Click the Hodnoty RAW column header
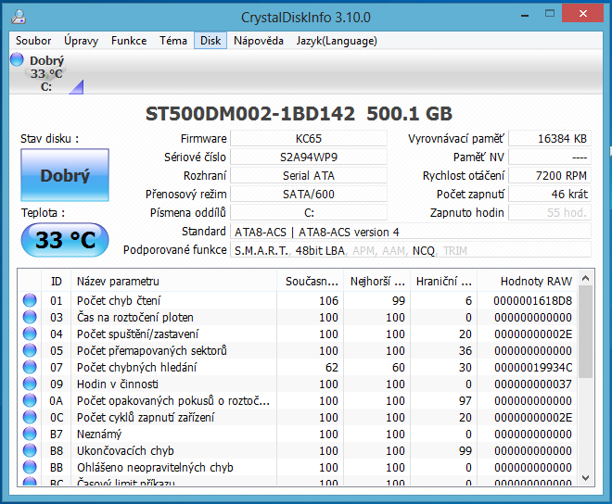 (x=536, y=281)
